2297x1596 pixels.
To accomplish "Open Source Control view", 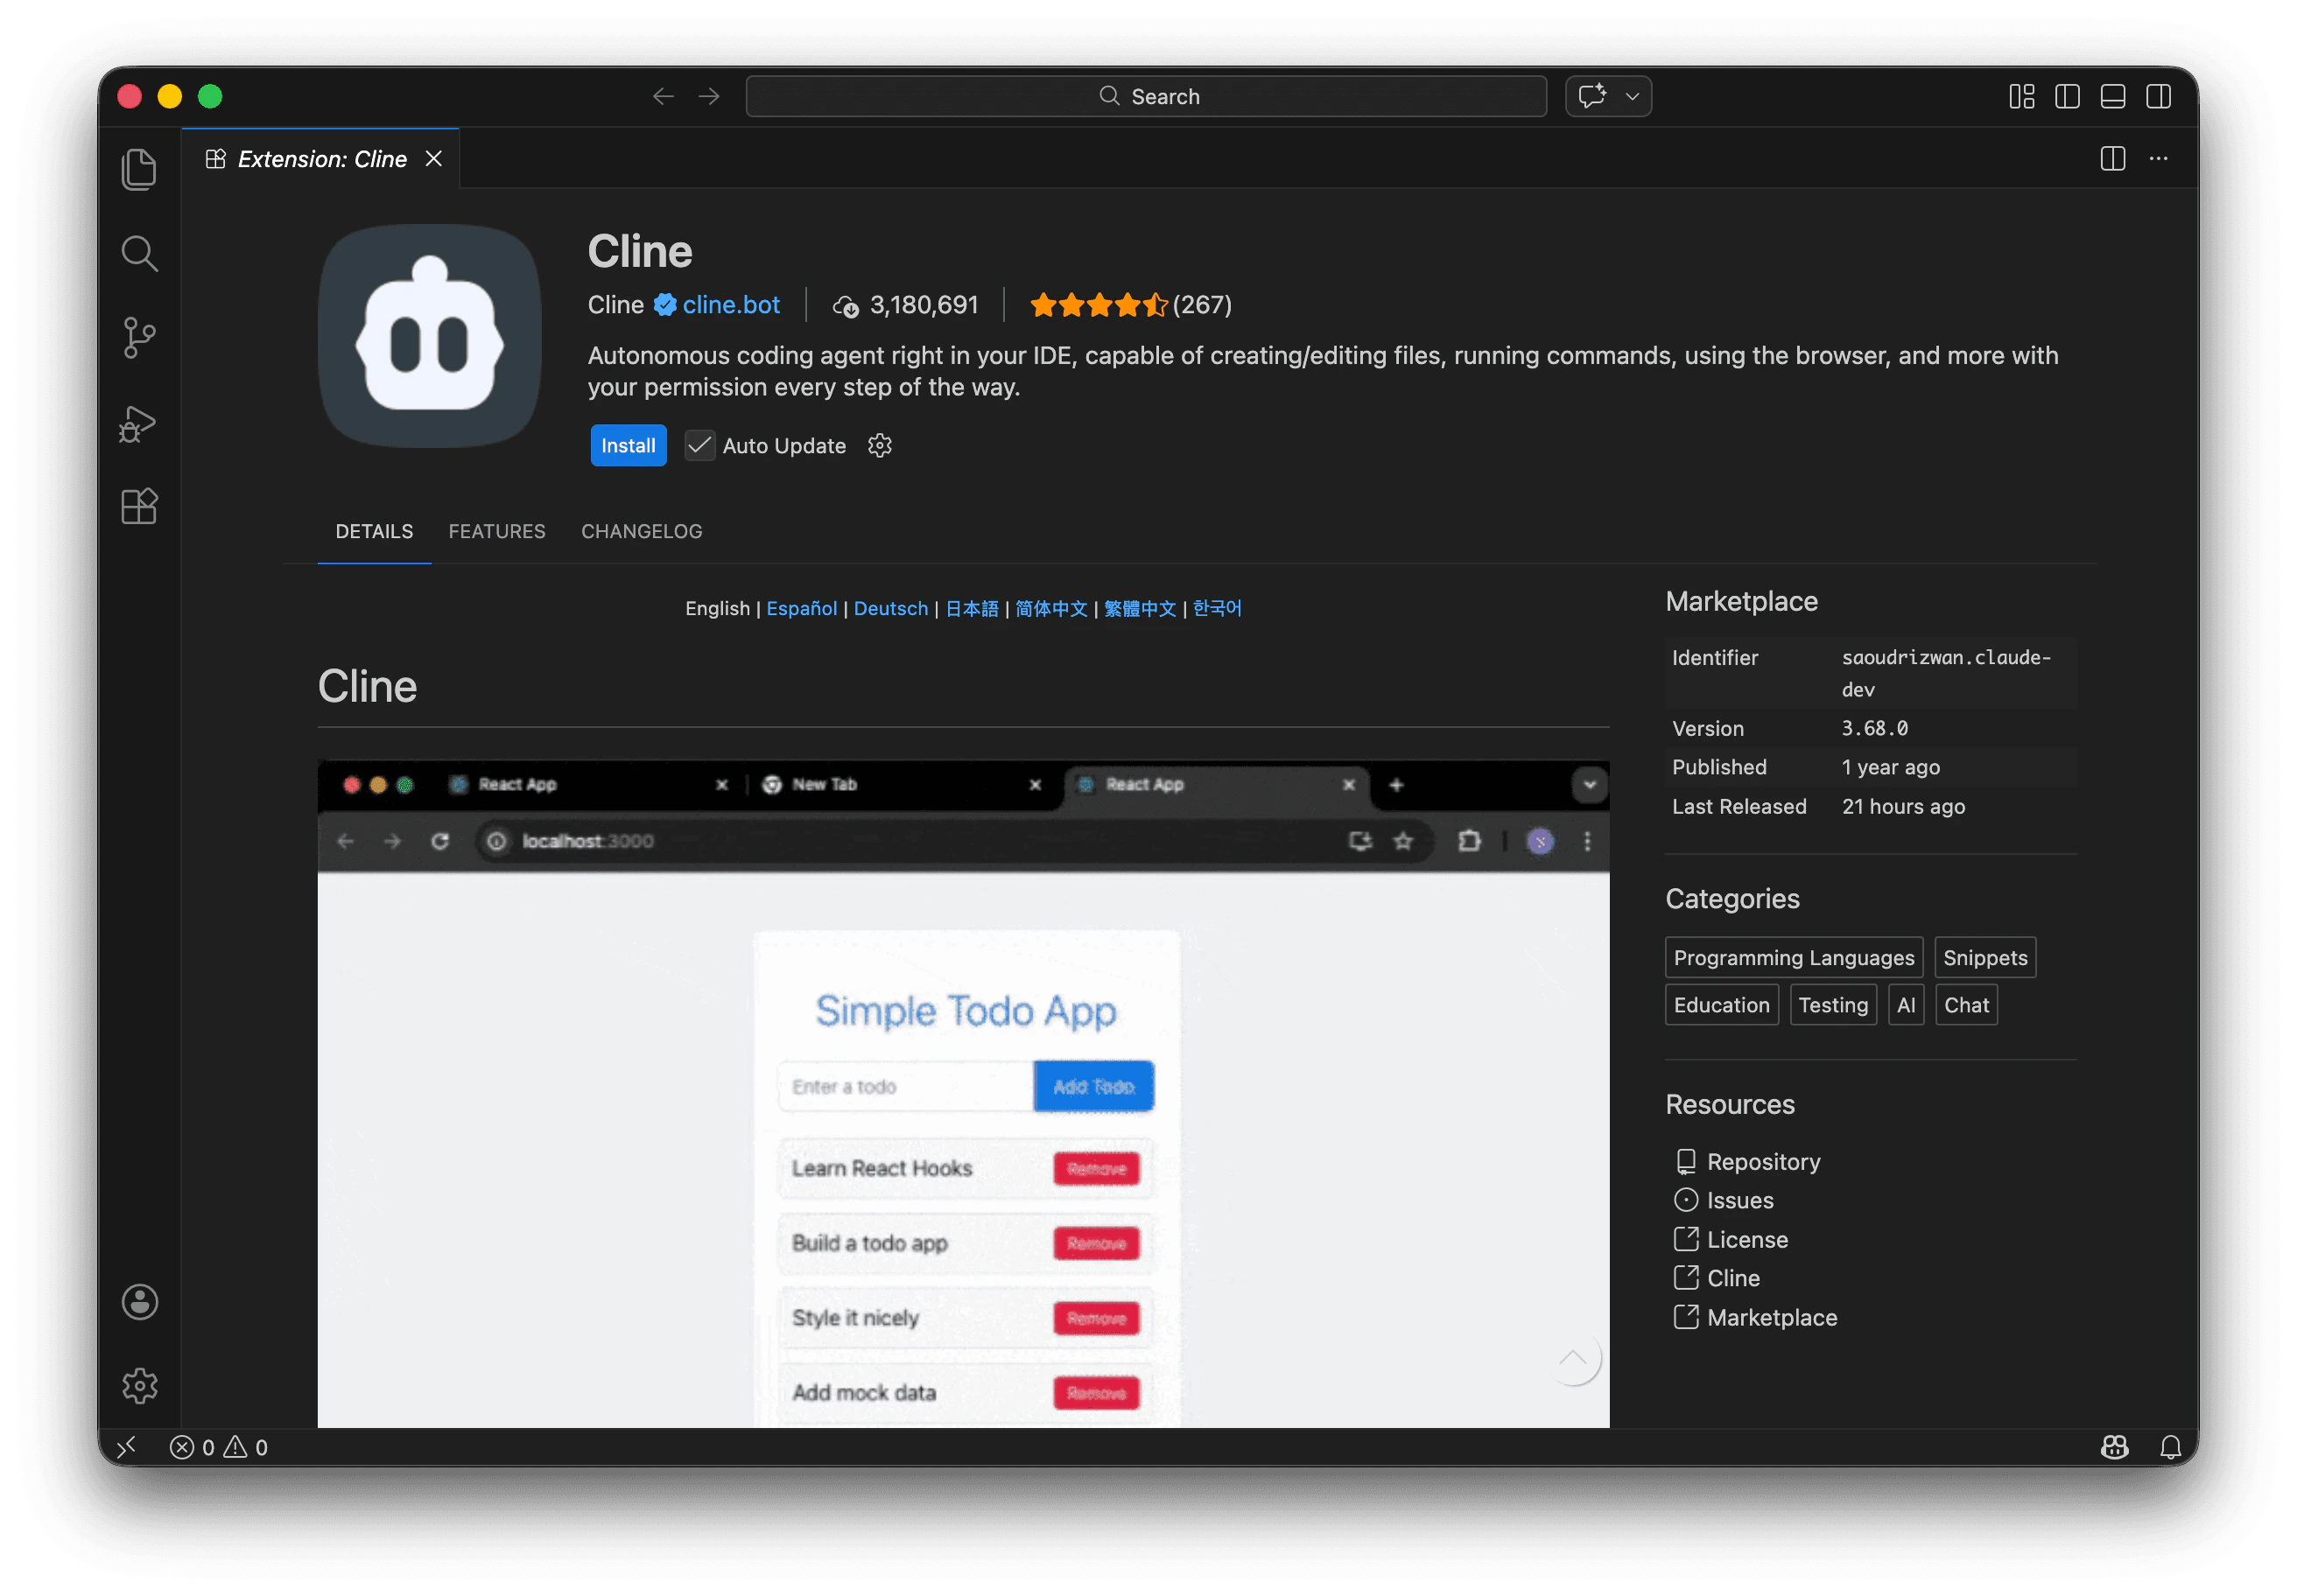I will pyautogui.click(x=139, y=338).
